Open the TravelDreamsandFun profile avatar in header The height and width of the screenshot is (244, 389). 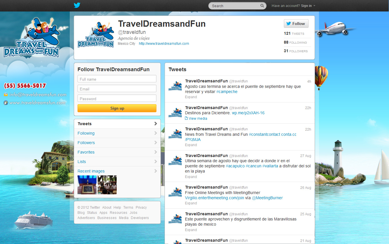pyautogui.click(x=96, y=34)
